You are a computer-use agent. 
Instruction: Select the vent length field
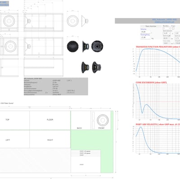(167, 38)
